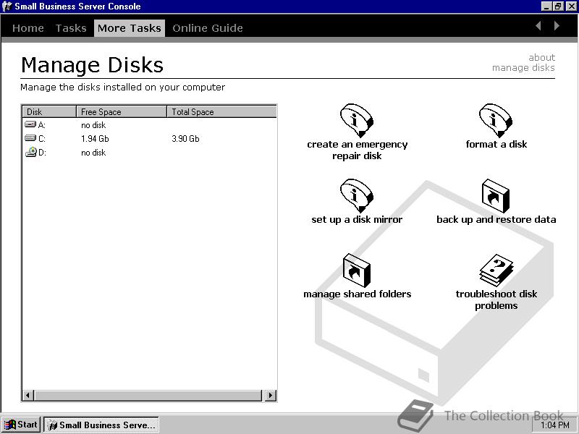
Task: Open the about manage disks link
Action: [x=523, y=62]
